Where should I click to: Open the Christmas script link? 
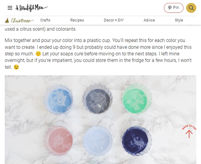pyautogui.click(x=22, y=20)
